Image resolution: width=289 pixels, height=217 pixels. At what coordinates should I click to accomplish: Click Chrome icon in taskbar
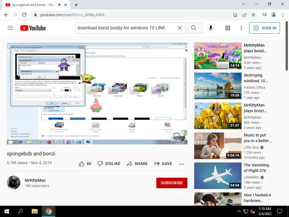(49, 211)
